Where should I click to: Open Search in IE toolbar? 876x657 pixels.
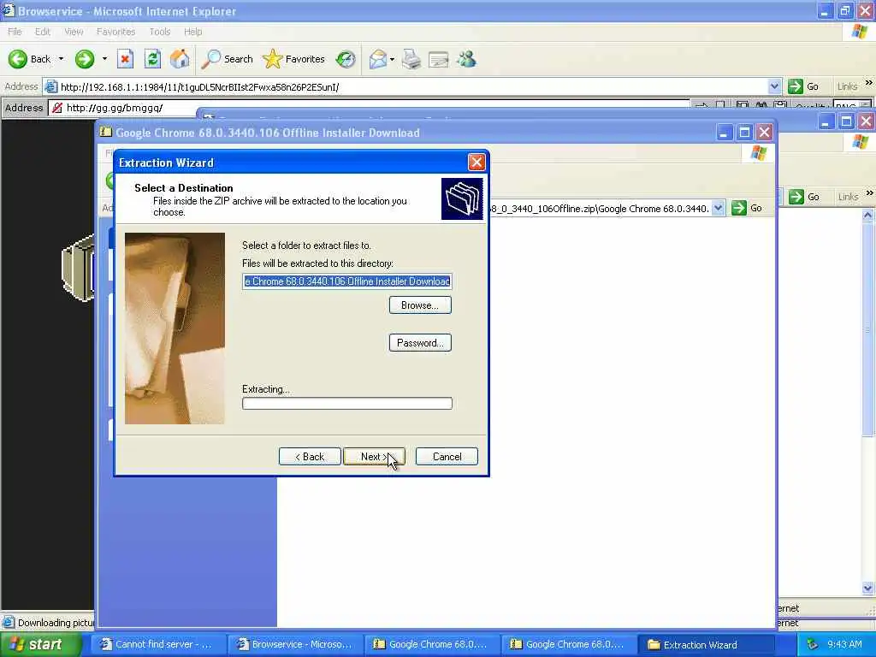pyautogui.click(x=227, y=59)
